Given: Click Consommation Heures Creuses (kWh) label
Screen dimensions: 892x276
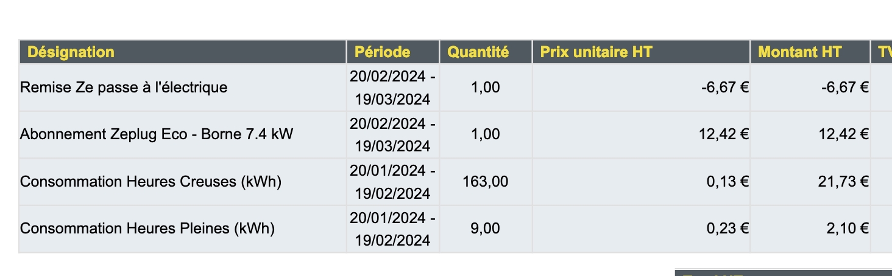Looking at the screenshot, I should pos(150,181).
